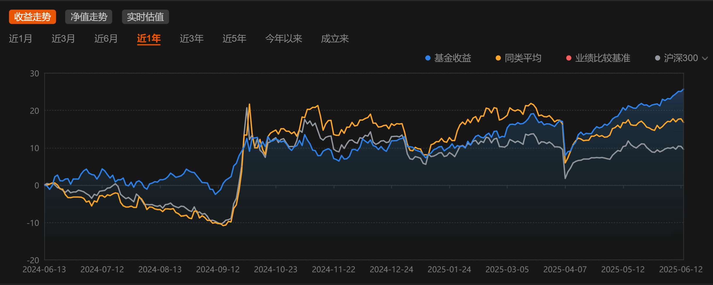Toggle the 业绩比较基准 legend series
713x285 pixels.
598,58
